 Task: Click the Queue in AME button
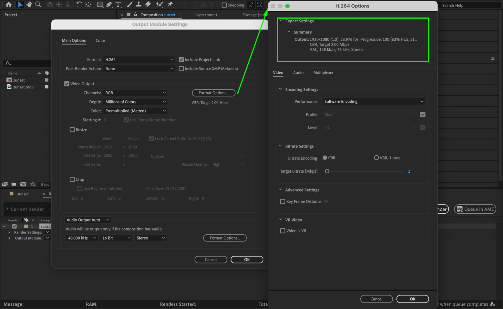pyautogui.click(x=475, y=209)
